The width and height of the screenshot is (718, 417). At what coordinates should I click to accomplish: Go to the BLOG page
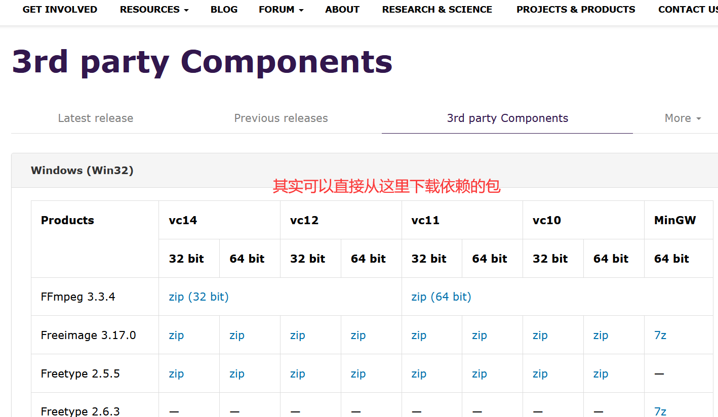tap(224, 10)
